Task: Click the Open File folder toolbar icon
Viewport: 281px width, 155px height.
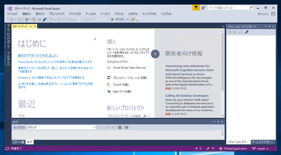Action: (34, 19)
